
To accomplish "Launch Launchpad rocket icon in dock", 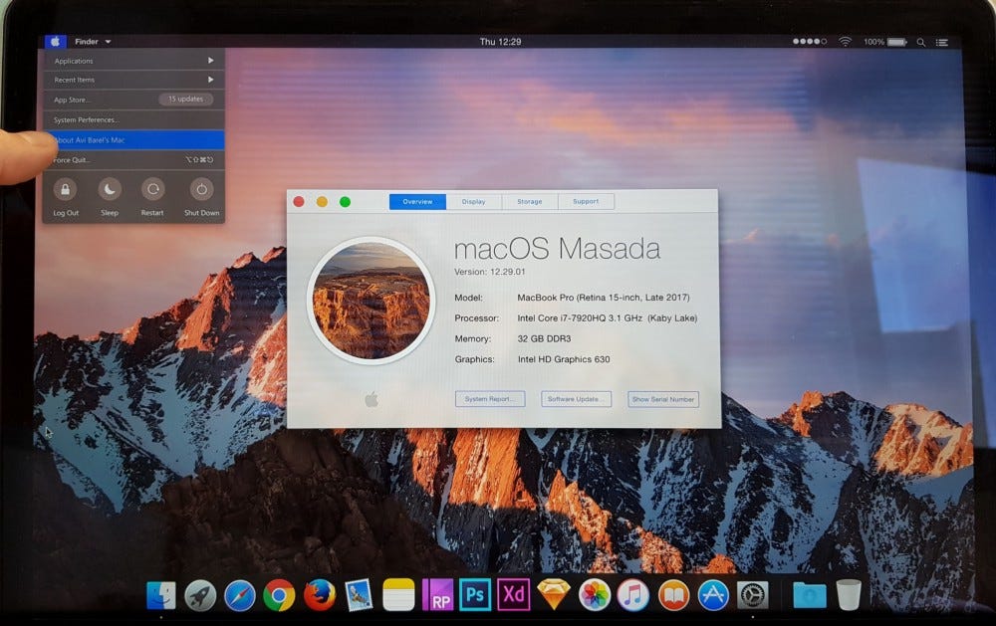I will tap(200, 596).
